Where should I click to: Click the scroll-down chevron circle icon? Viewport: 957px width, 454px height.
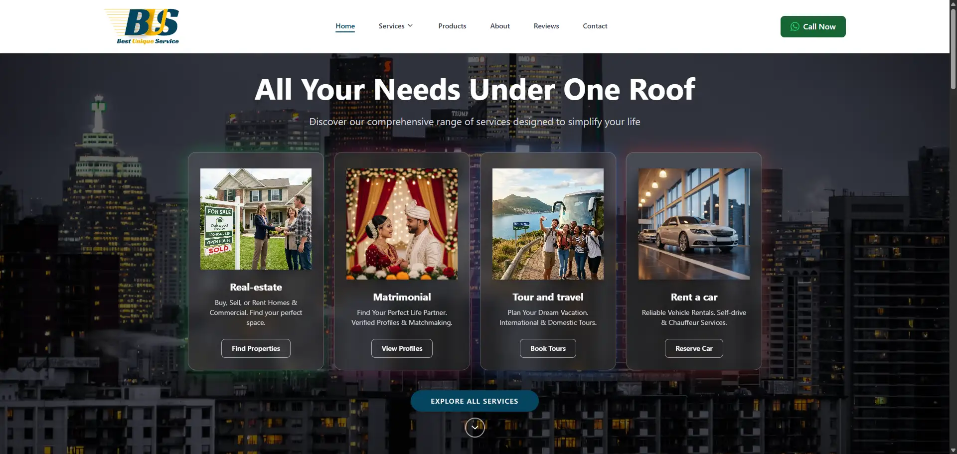(x=475, y=427)
